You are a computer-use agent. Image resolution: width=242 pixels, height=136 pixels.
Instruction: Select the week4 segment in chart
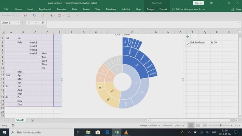click(x=130, y=51)
